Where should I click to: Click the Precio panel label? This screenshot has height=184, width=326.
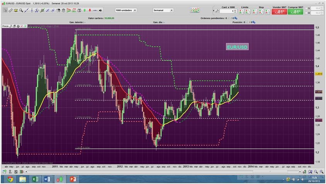(5, 26)
